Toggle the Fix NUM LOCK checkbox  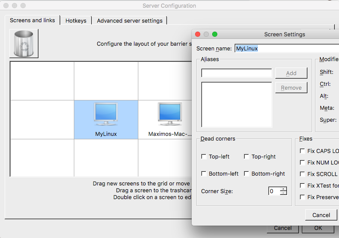point(303,162)
